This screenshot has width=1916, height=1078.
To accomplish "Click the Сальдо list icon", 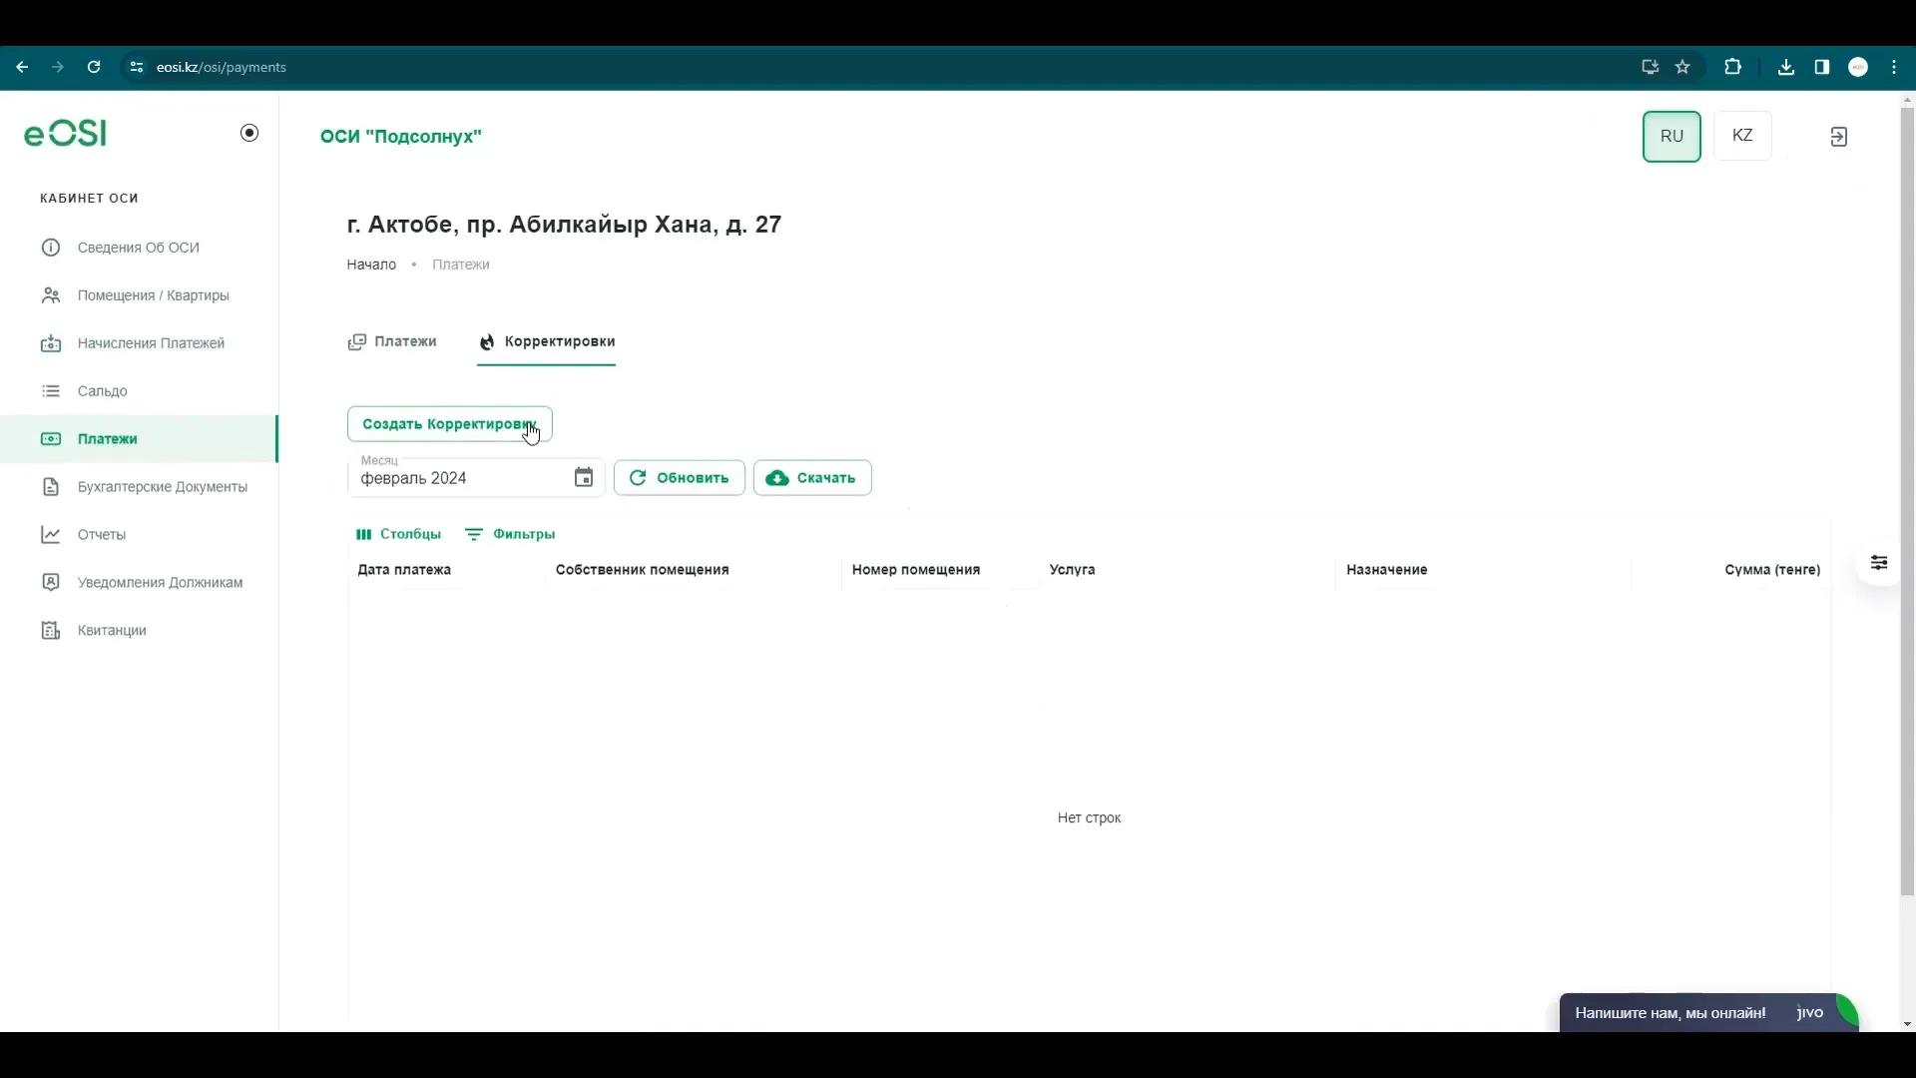I will click(51, 391).
